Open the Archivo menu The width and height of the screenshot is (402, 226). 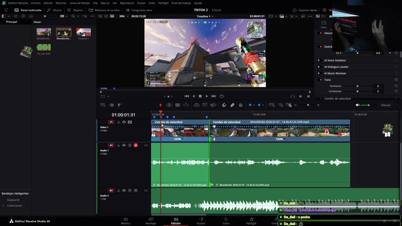(35, 3)
